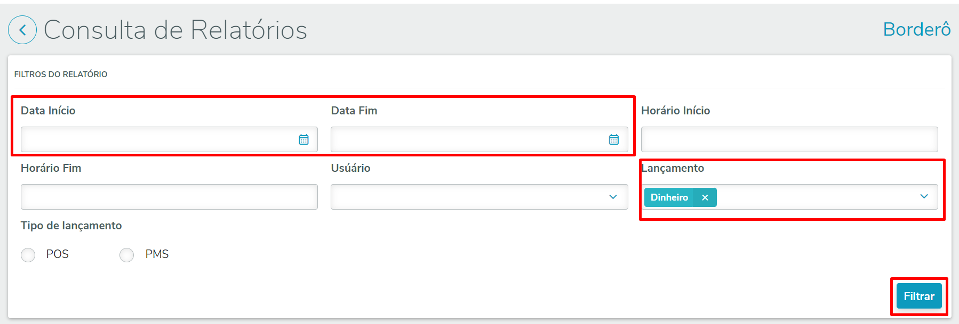Focus the Data Fim input field
Screen dimensions: 959x324
[x=479, y=139]
